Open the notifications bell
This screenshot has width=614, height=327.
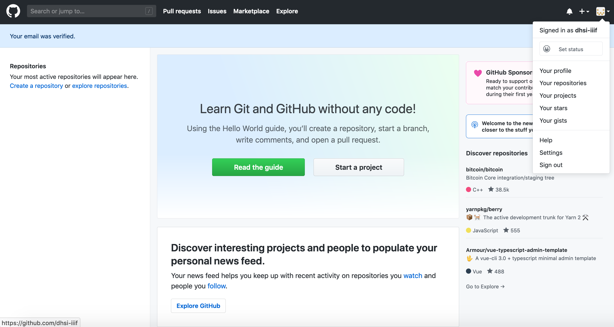coord(569,11)
